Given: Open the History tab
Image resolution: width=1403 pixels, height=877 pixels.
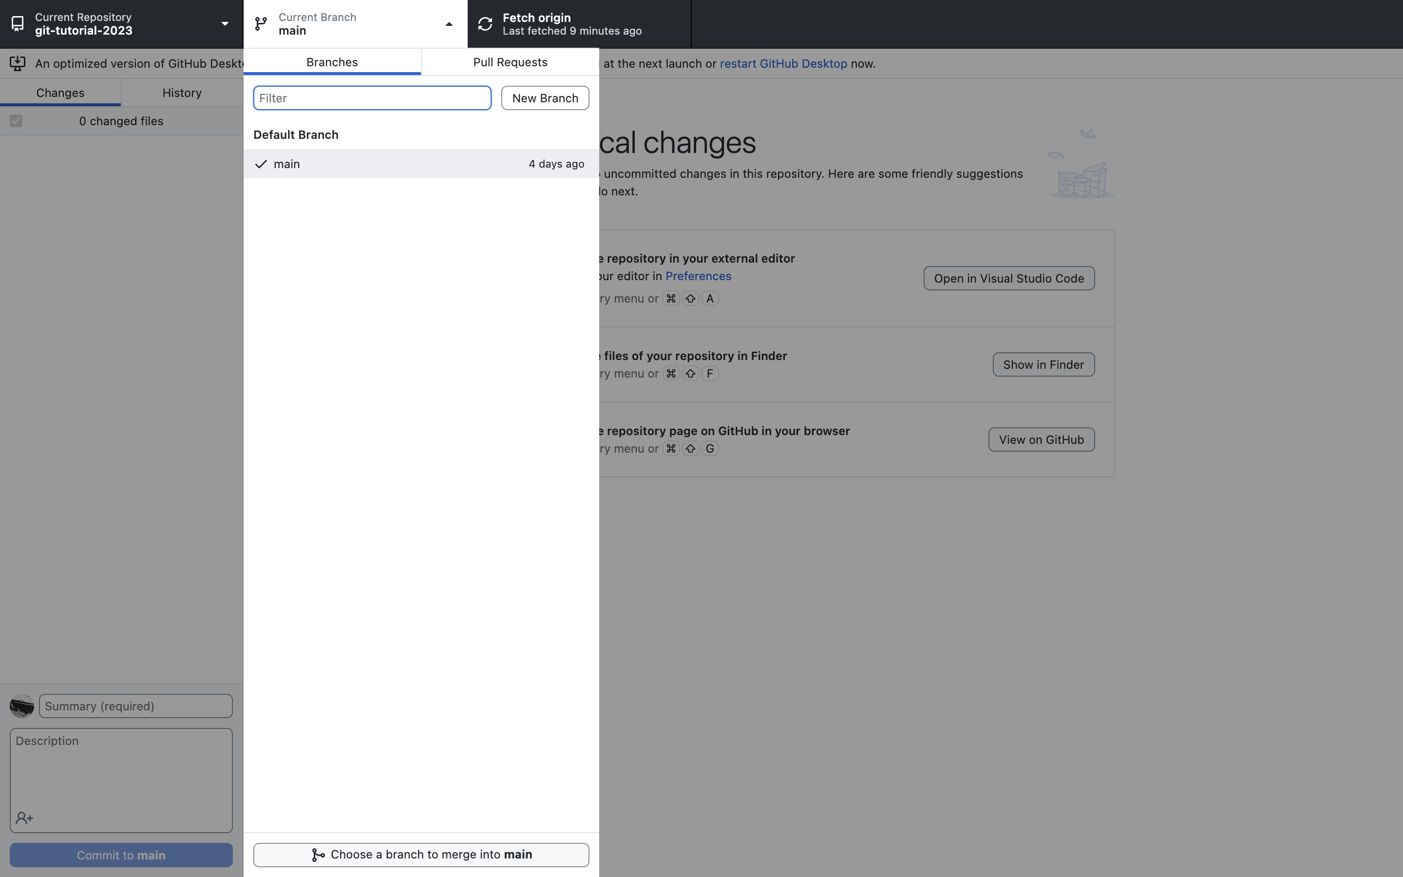Looking at the screenshot, I should [181, 93].
